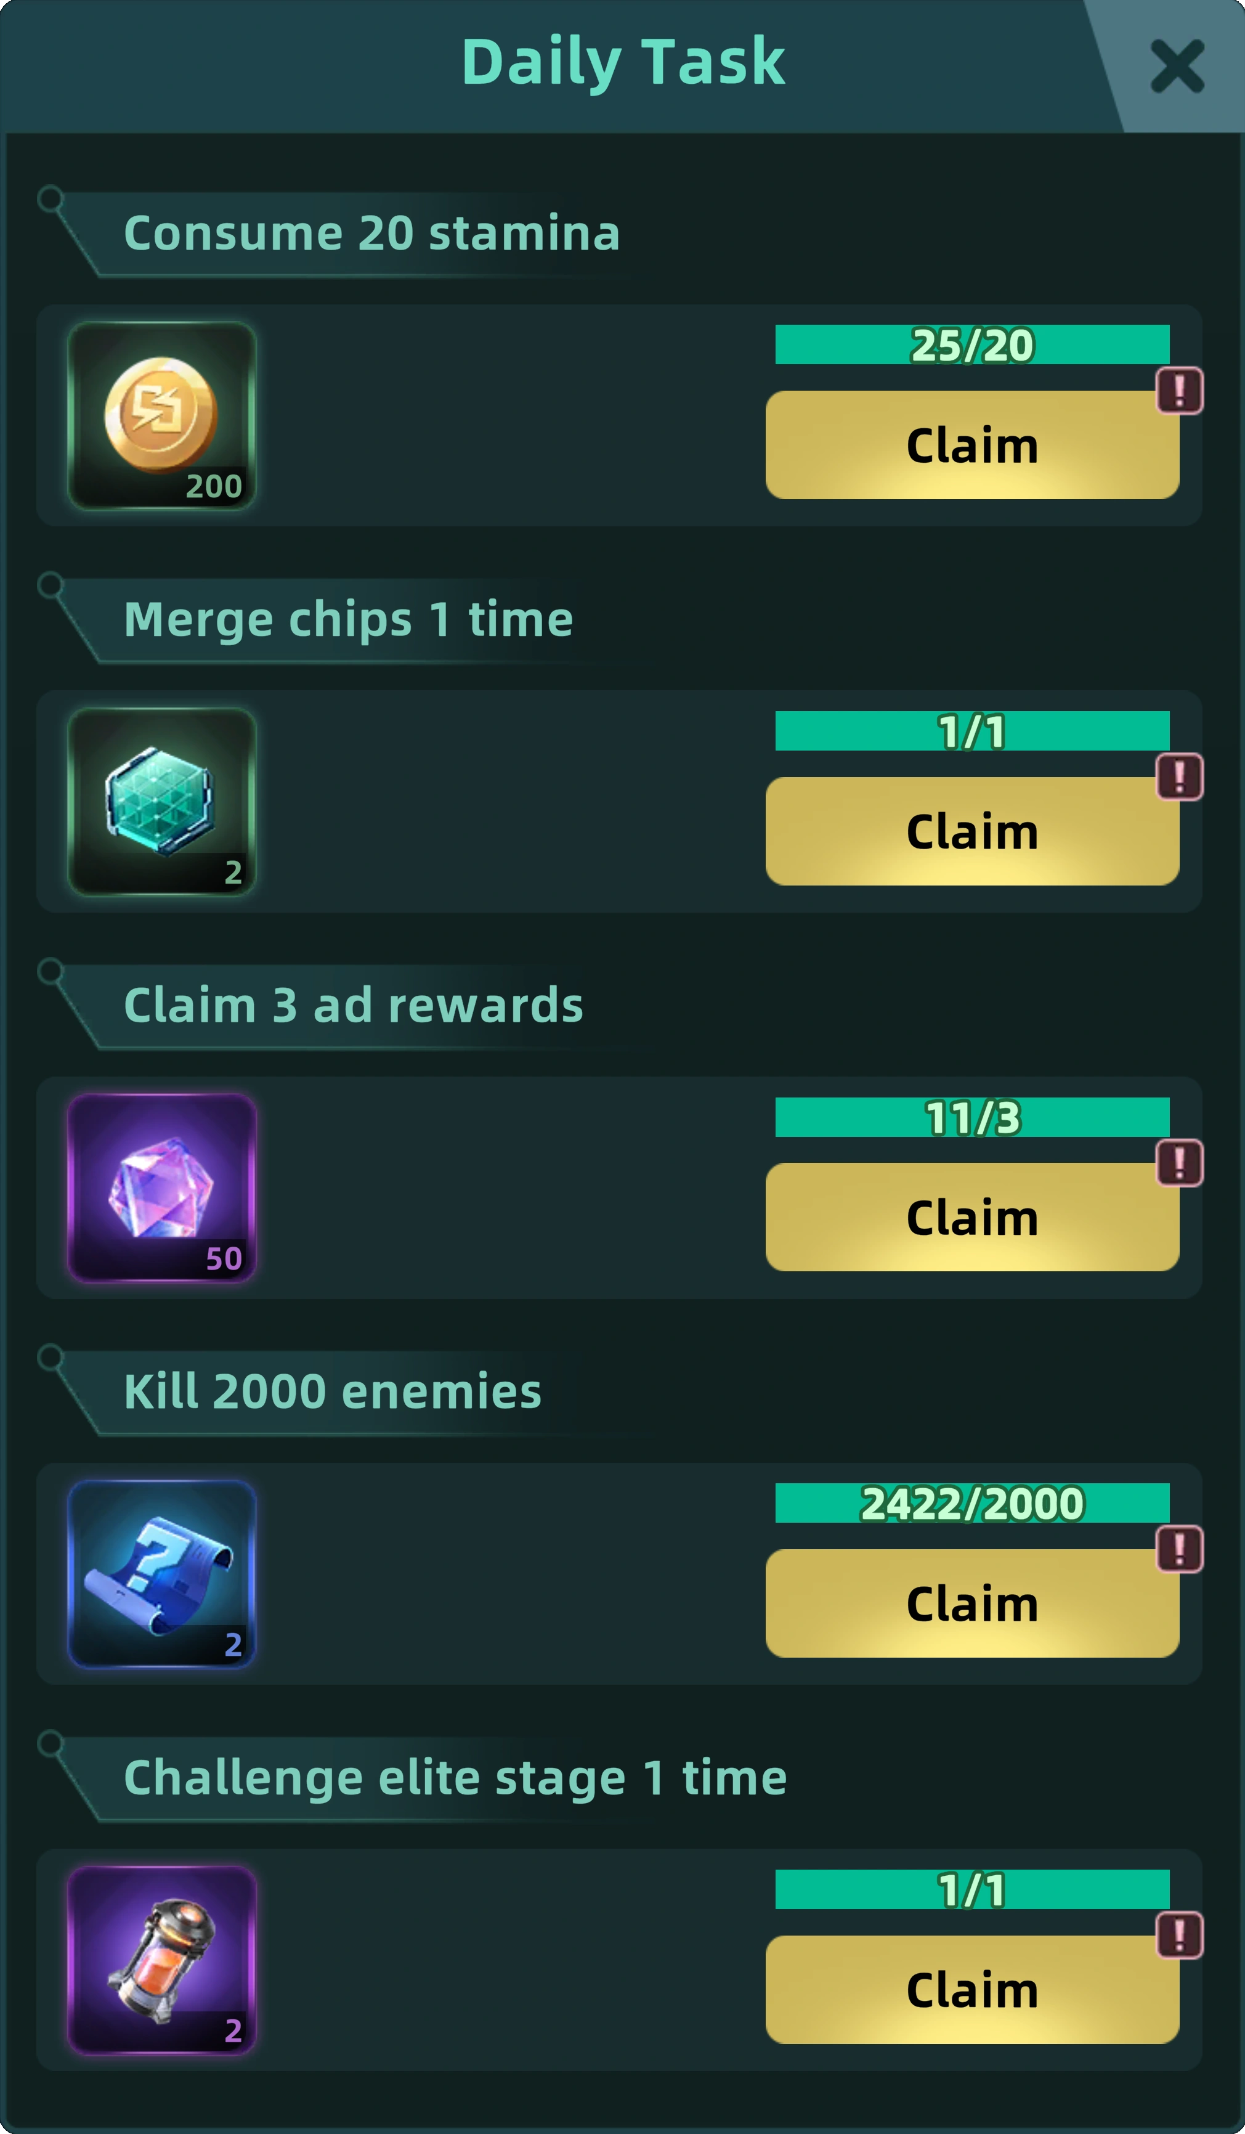
Task: Click alert badge on elite stage Claim
Action: point(1180,1936)
